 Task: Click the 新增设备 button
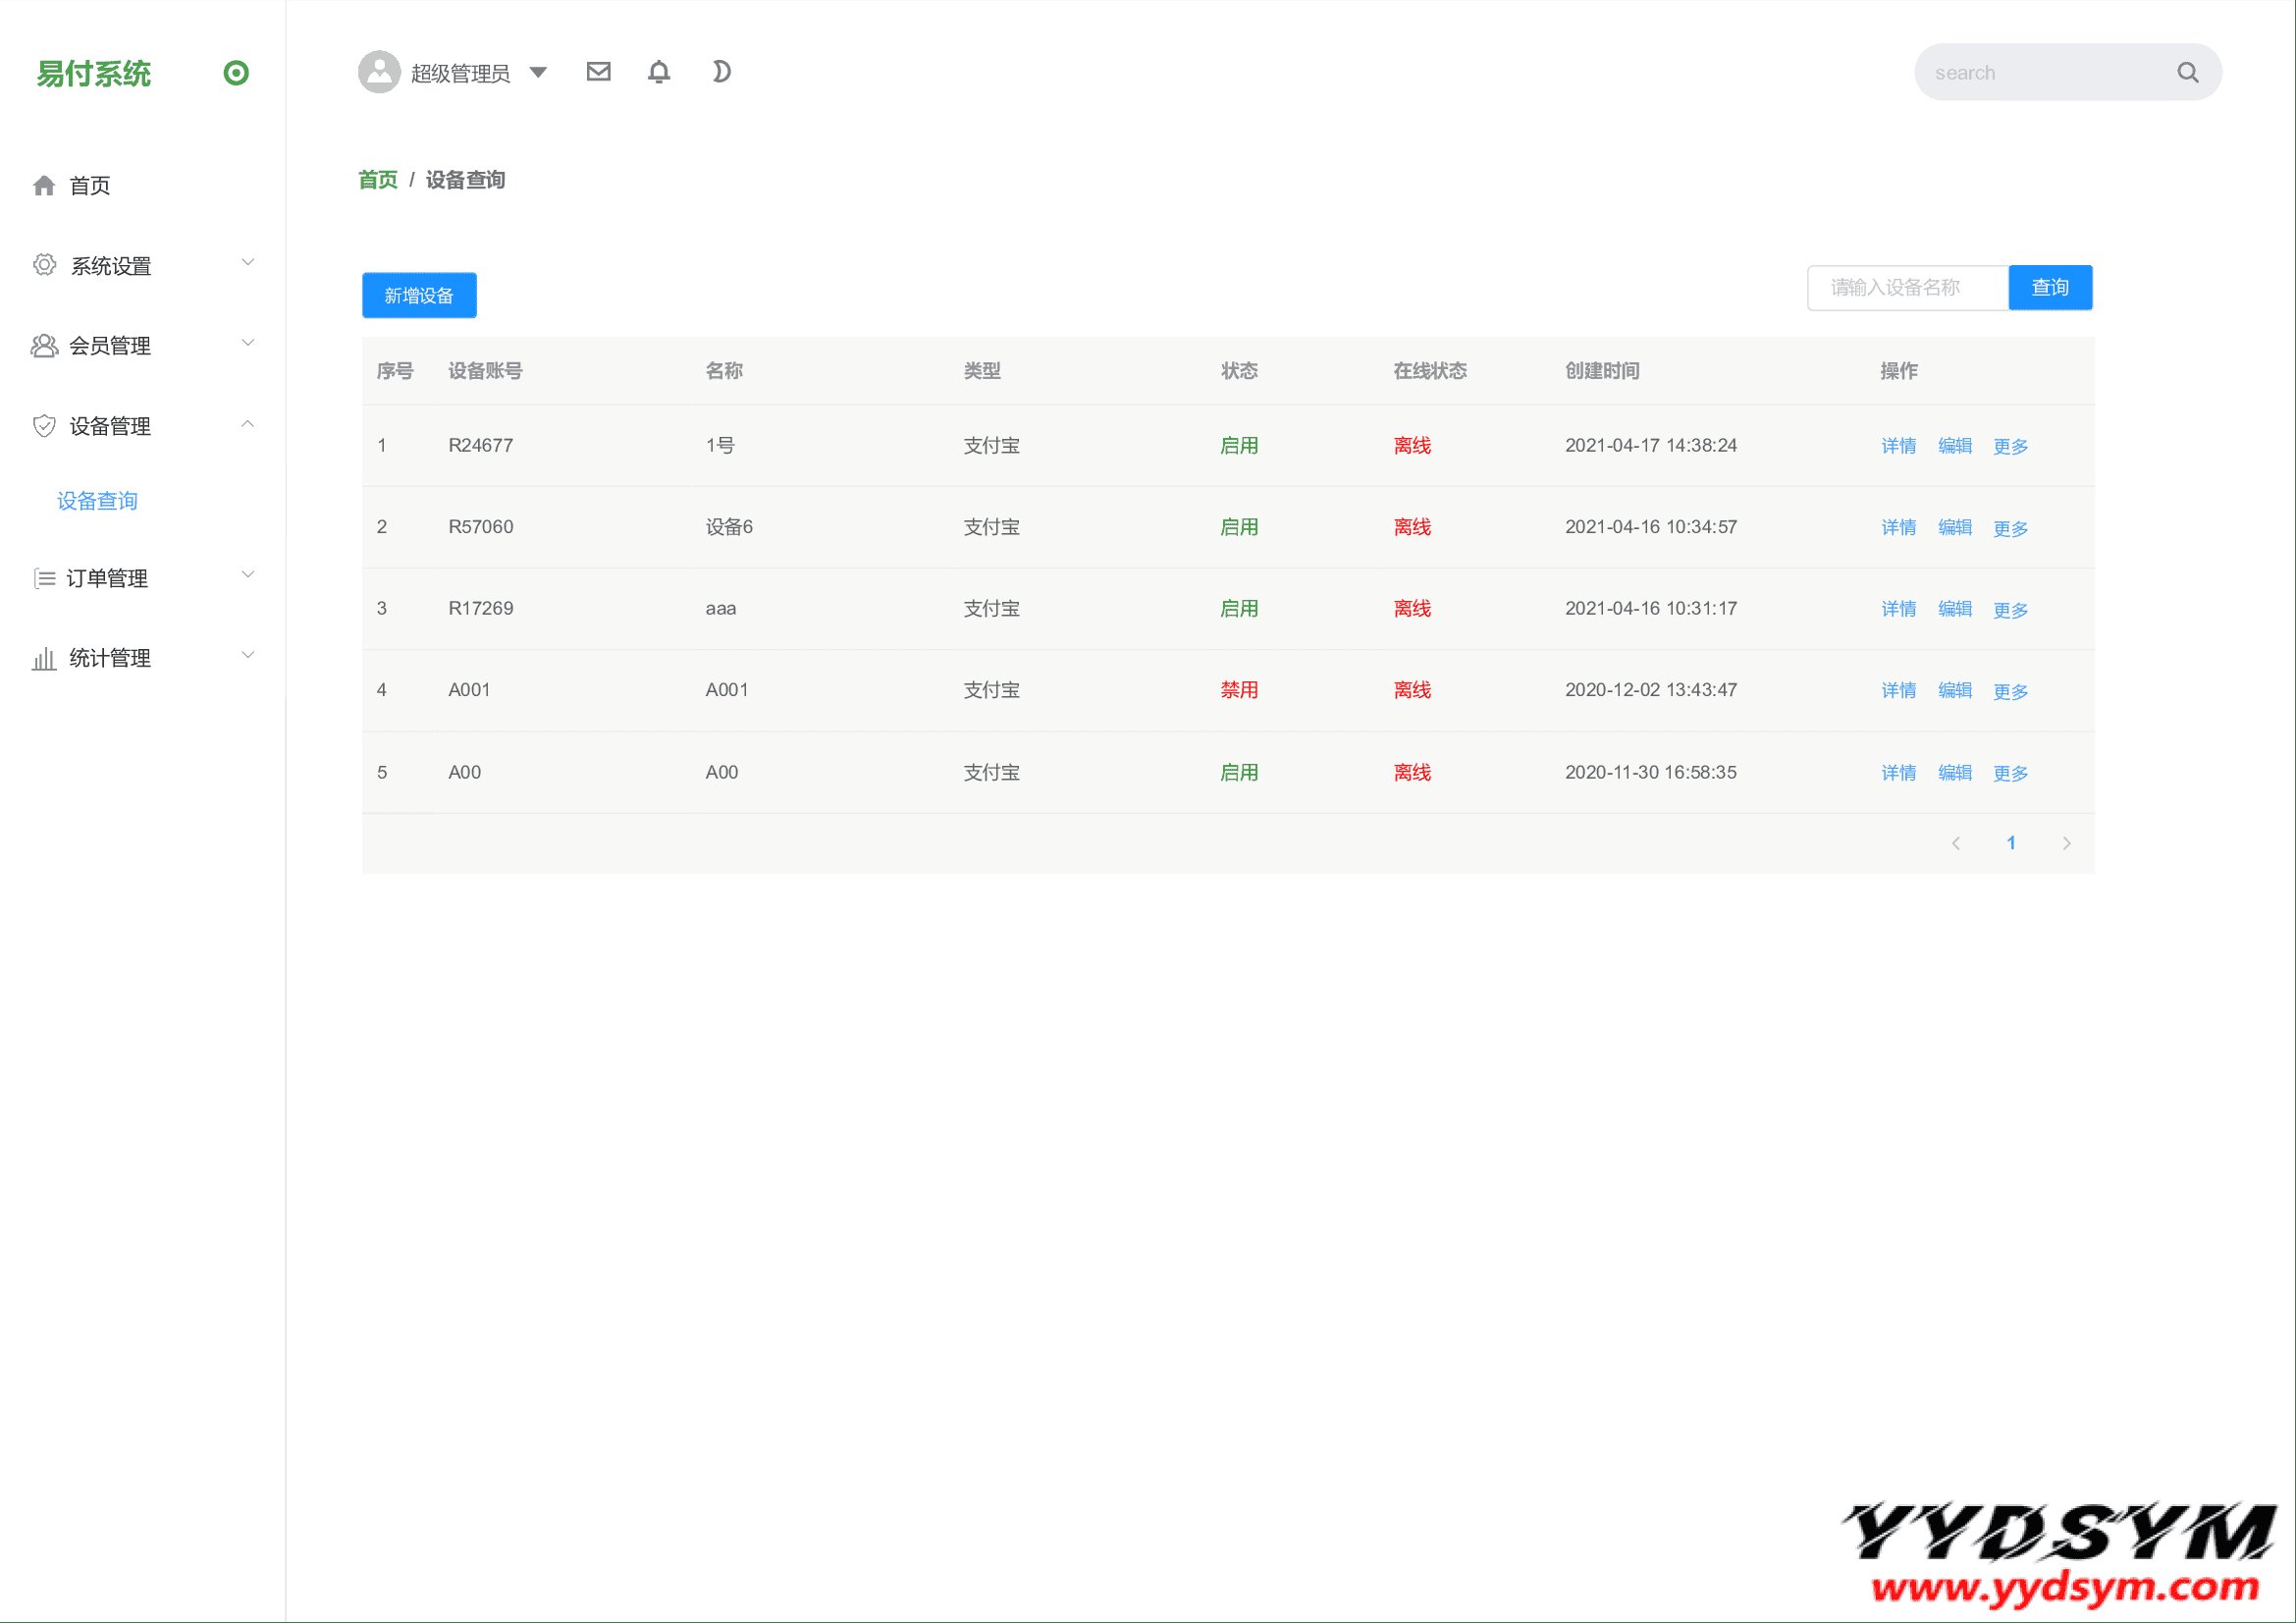coord(419,295)
